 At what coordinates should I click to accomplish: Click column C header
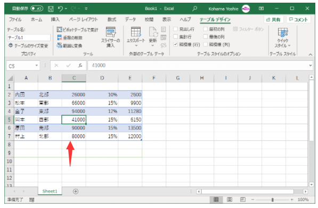pyautogui.click(x=74, y=78)
